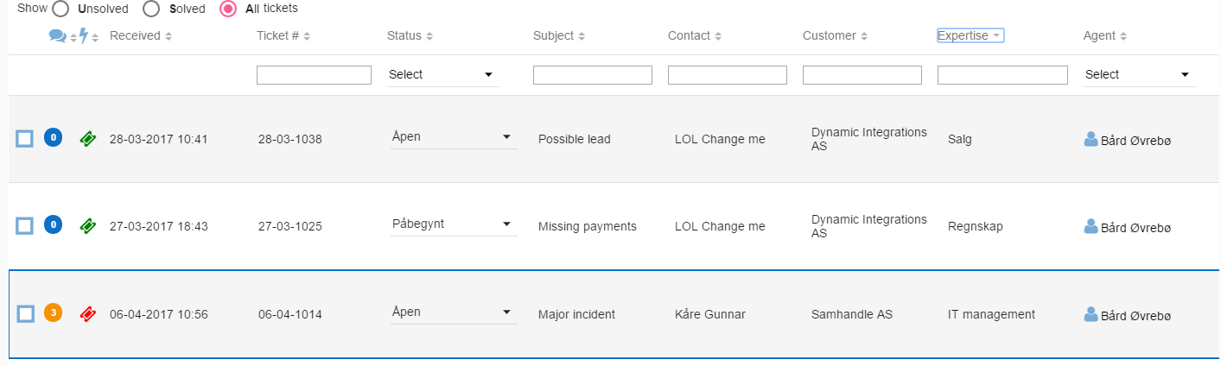Click the orange 3 comments badge
Viewport: 1221px width, 366px height.
point(54,312)
